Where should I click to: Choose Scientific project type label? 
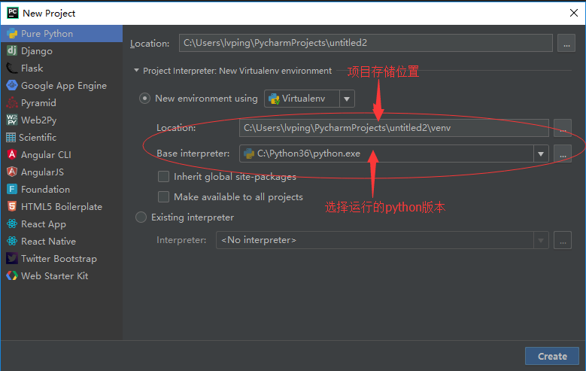click(x=38, y=137)
